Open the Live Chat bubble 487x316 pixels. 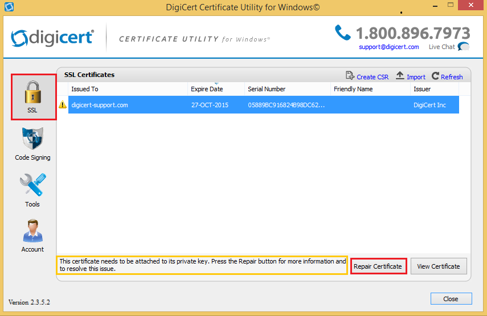click(464, 47)
